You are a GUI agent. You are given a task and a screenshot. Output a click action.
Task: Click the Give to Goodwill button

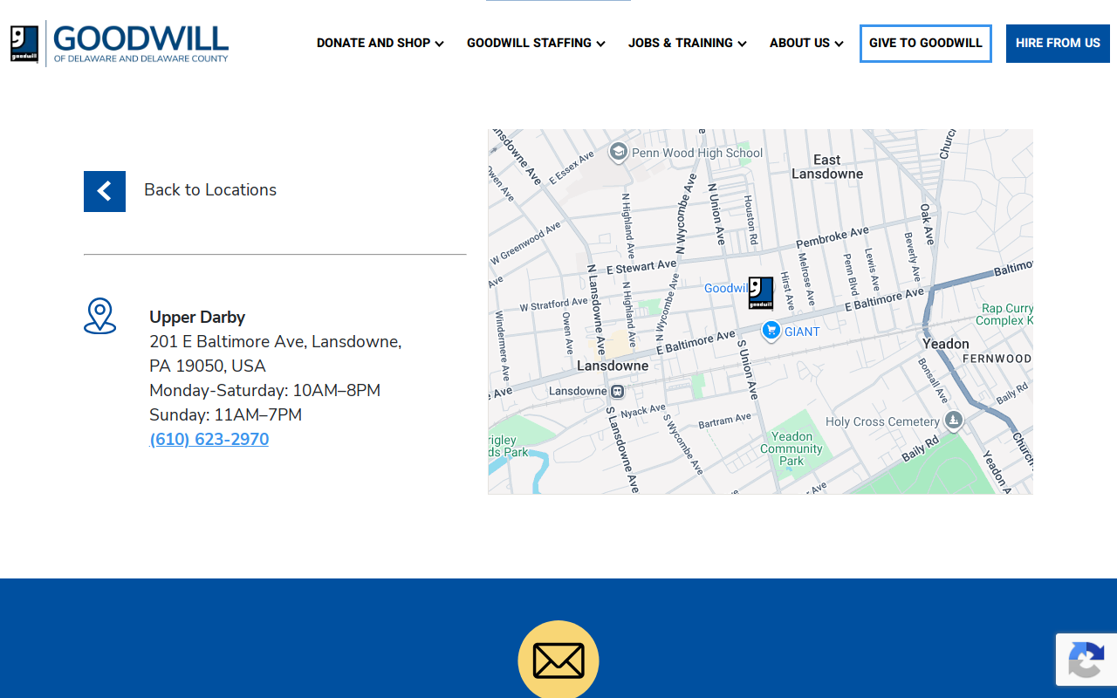[926, 44]
